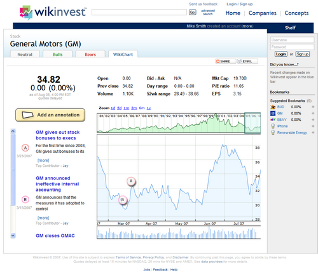Set chart zoom to 5d
Viewport: 318px width, 275px height.
[x=120, y=108]
